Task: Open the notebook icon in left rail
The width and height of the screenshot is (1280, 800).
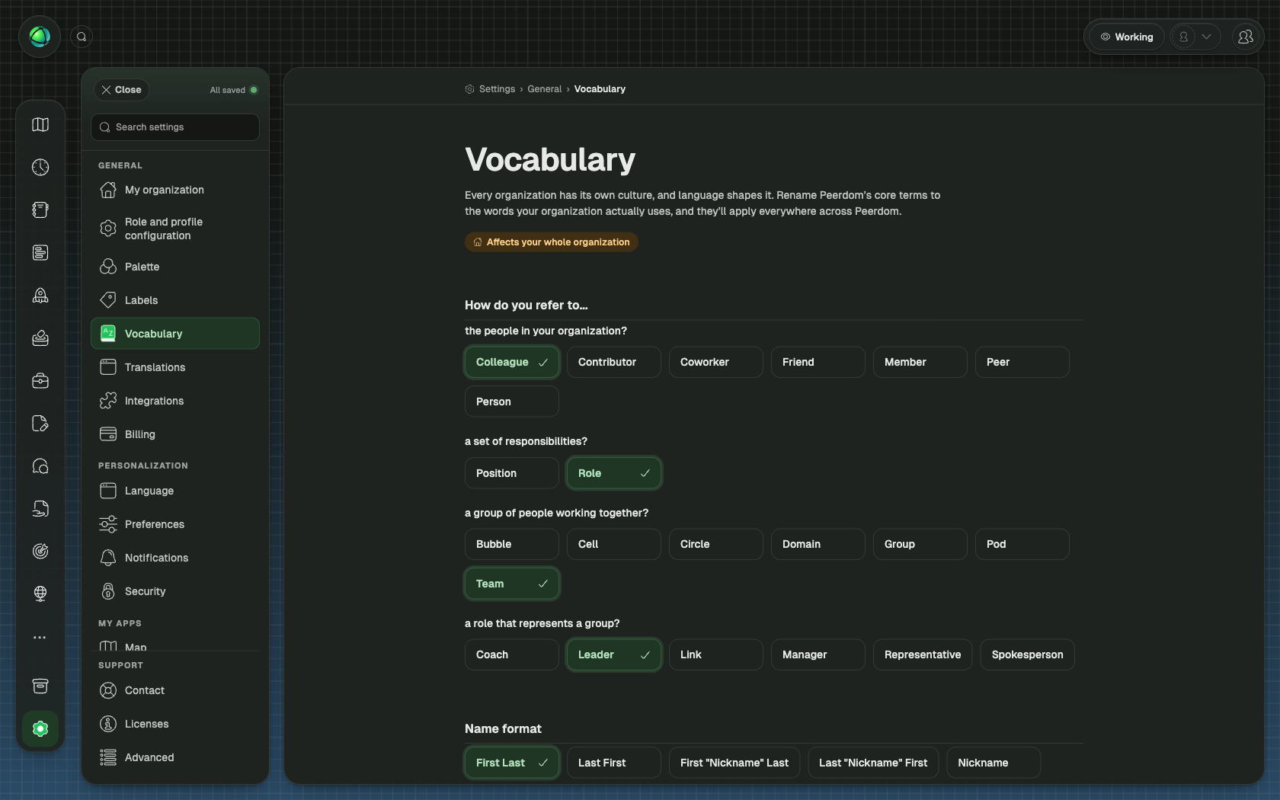Action: (x=40, y=210)
